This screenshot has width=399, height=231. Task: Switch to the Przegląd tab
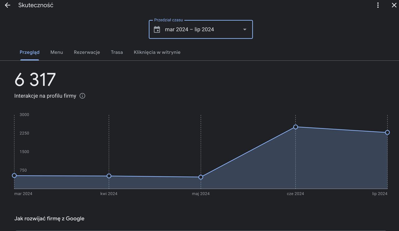click(30, 52)
